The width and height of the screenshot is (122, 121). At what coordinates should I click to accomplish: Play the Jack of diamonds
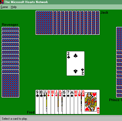(57, 102)
